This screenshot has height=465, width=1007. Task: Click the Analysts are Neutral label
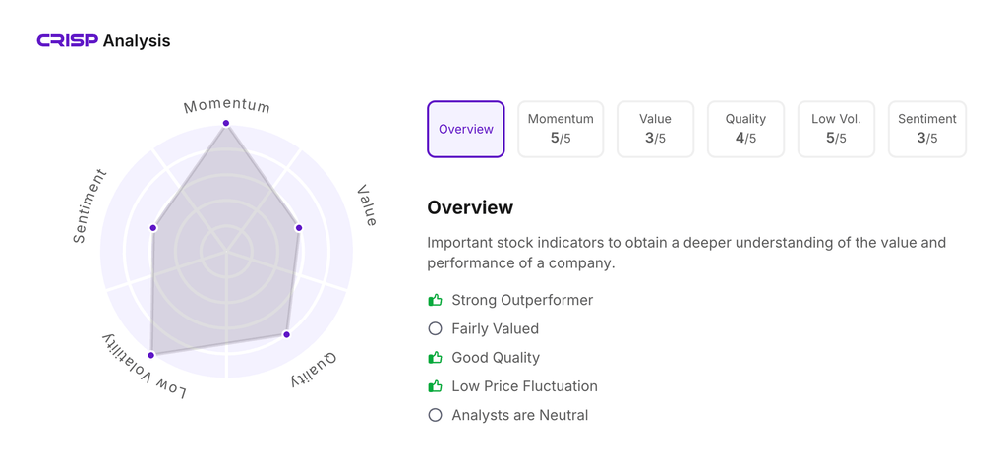click(519, 415)
